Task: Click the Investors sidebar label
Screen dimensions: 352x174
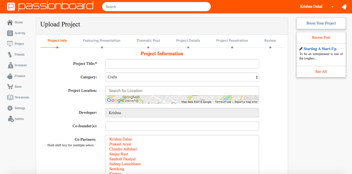Action: pyautogui.click(x=21, y=65)
